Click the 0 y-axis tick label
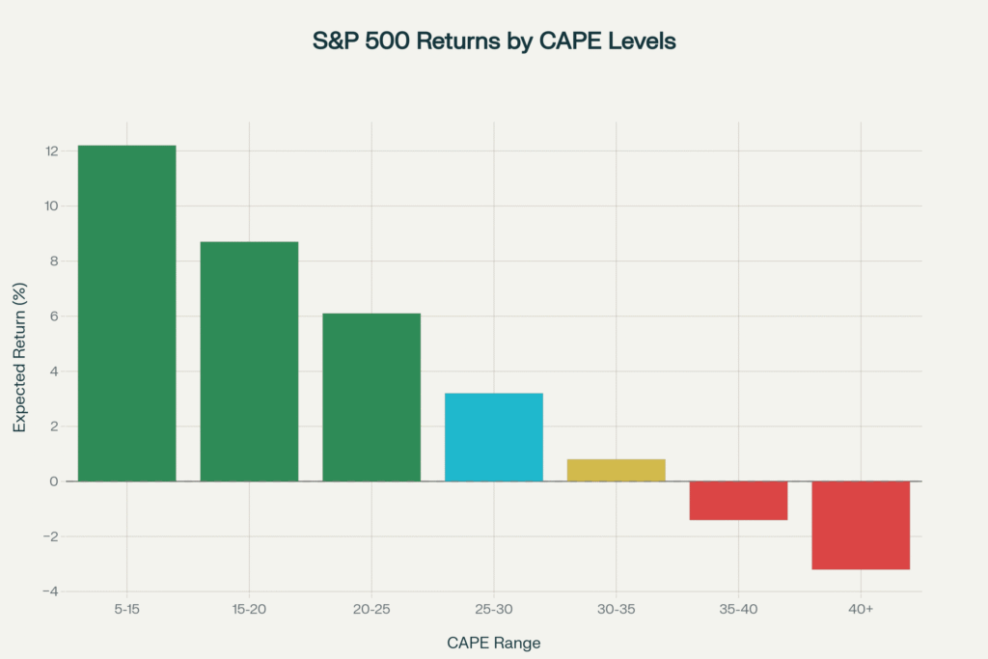The width and height of the screenshot is (988, 659). (55, 481)
